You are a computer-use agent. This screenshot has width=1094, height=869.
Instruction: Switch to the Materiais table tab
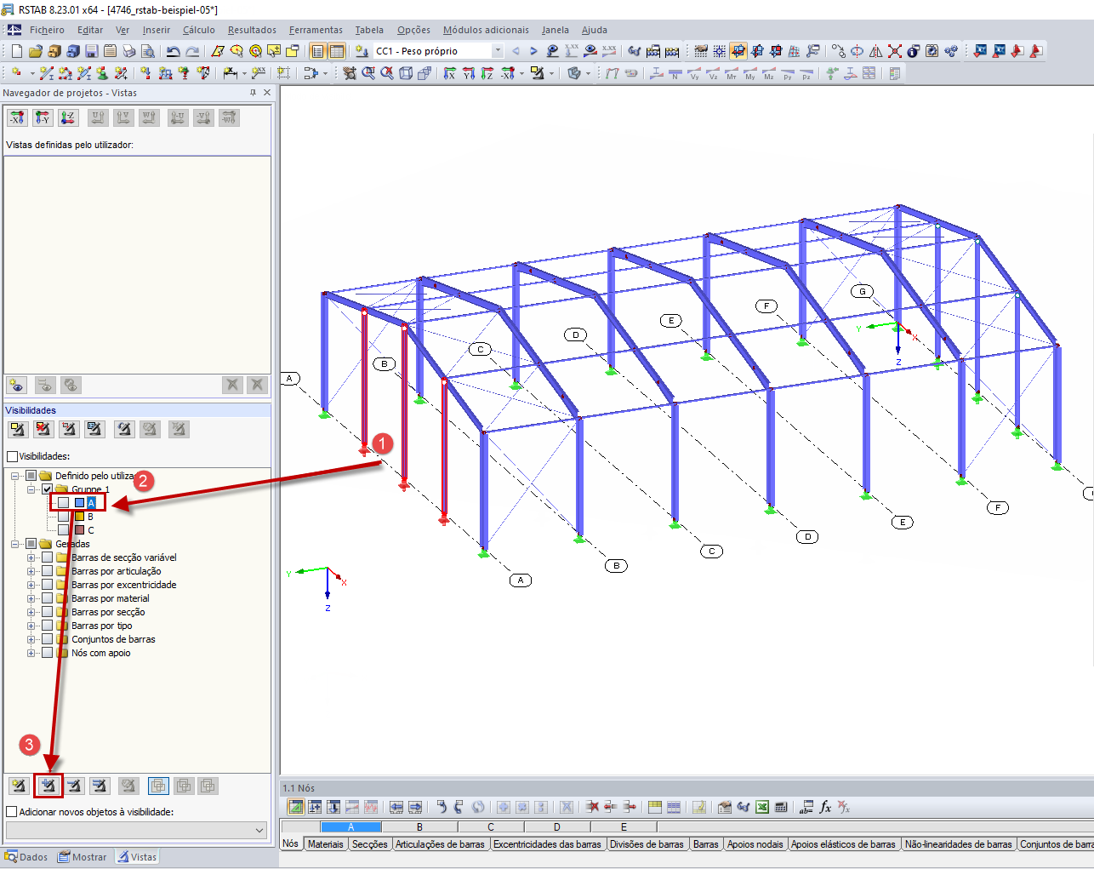point(326,844)
